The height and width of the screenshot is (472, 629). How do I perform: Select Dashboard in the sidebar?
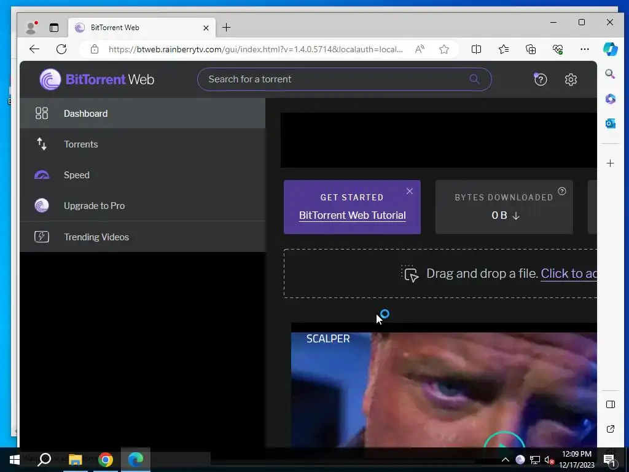click(143, 114)
